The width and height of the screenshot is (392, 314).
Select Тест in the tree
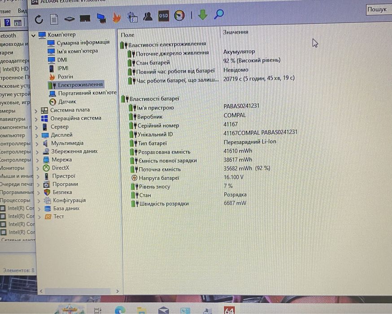tap(55, 217)
